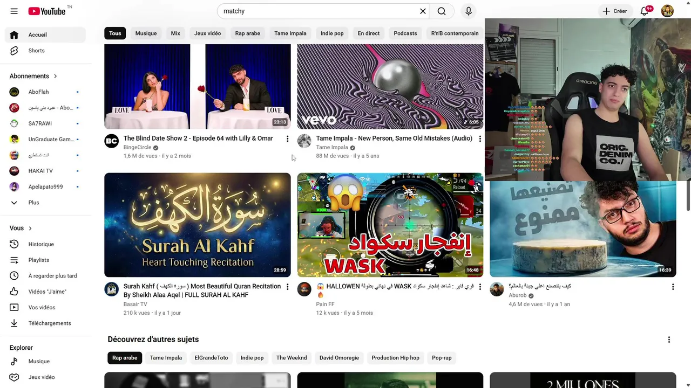Select the Musique filter chip
This screenshot has width=691, height=388.
(x=146, y=33)
